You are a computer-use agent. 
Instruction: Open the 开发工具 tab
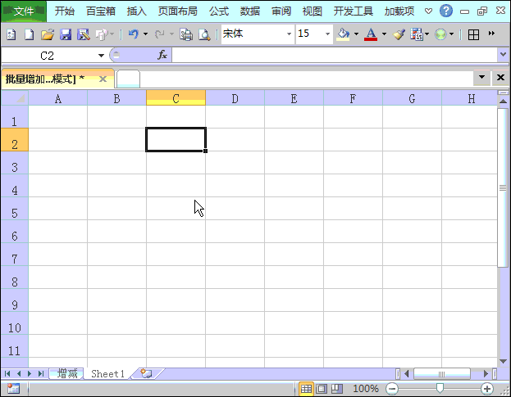[x=354, y=11]
